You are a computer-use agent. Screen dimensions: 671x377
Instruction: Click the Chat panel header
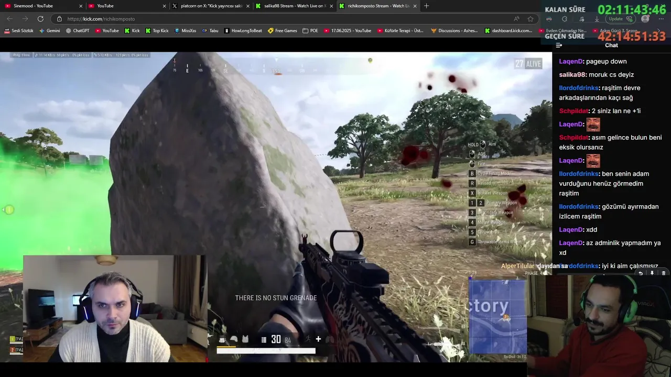[x=611, y=45]
